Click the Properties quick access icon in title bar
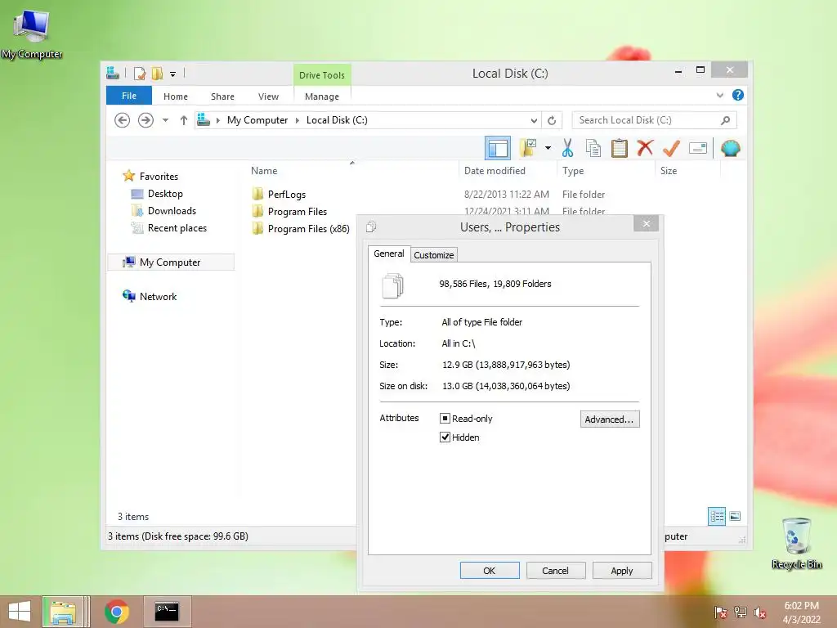Screen dimensions: 837x628 (139, 73)
